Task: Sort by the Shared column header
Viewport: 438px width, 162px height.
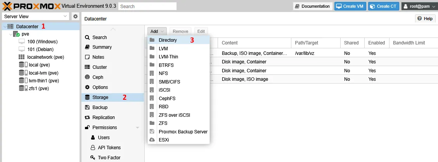Action: coord(352,43)
